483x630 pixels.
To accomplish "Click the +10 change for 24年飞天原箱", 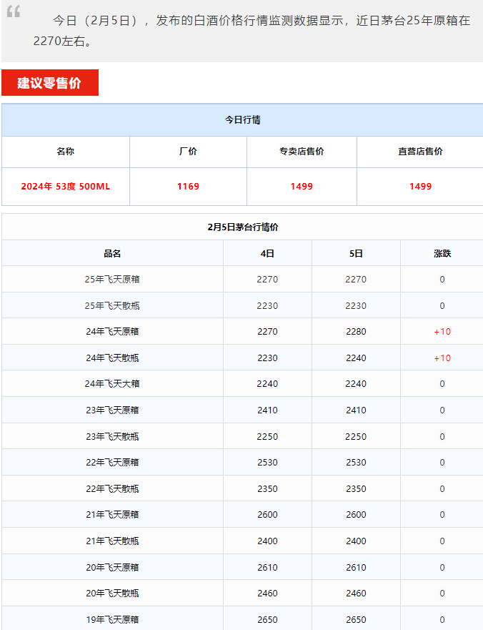I will pos(442,332).
